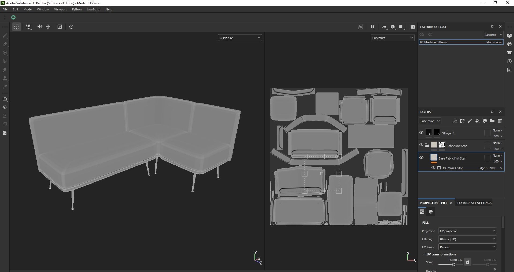Select the Smudge tool
Screen dimensions: 514x272
(5, 70)
